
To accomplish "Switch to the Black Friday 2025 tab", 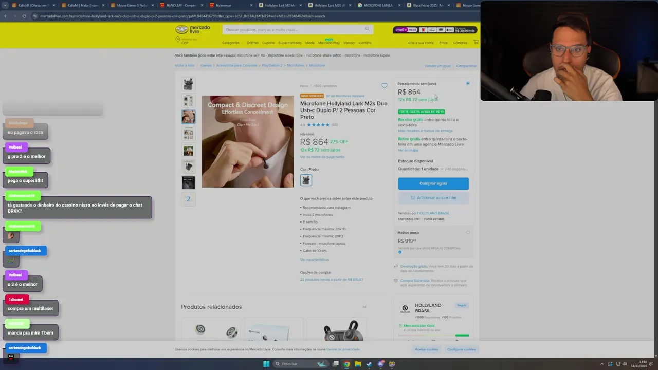I will click(x=428, y=5).
